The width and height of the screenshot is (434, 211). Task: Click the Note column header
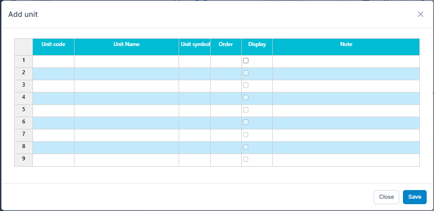[x=346, y=45]
